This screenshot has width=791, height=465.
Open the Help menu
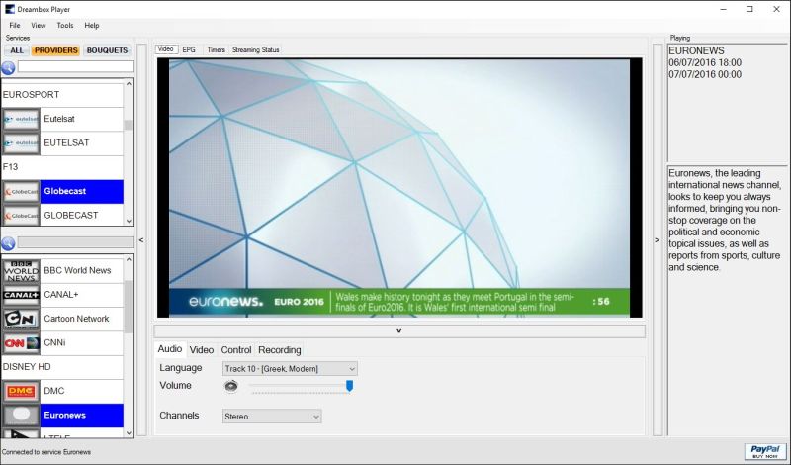[x=92, y=26]
